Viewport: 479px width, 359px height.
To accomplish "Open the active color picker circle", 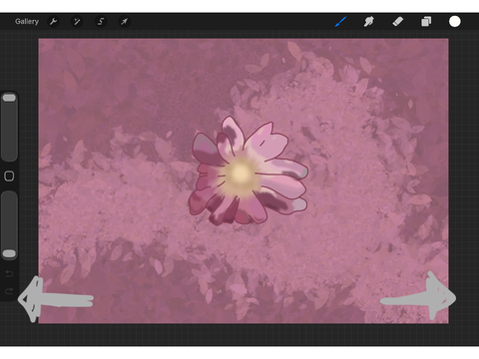I will tap(455, 21).
